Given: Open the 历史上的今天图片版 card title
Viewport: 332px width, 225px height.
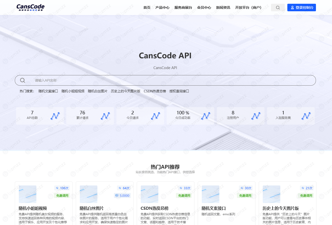Looking at the screenshot, I should tap(281, 208).
